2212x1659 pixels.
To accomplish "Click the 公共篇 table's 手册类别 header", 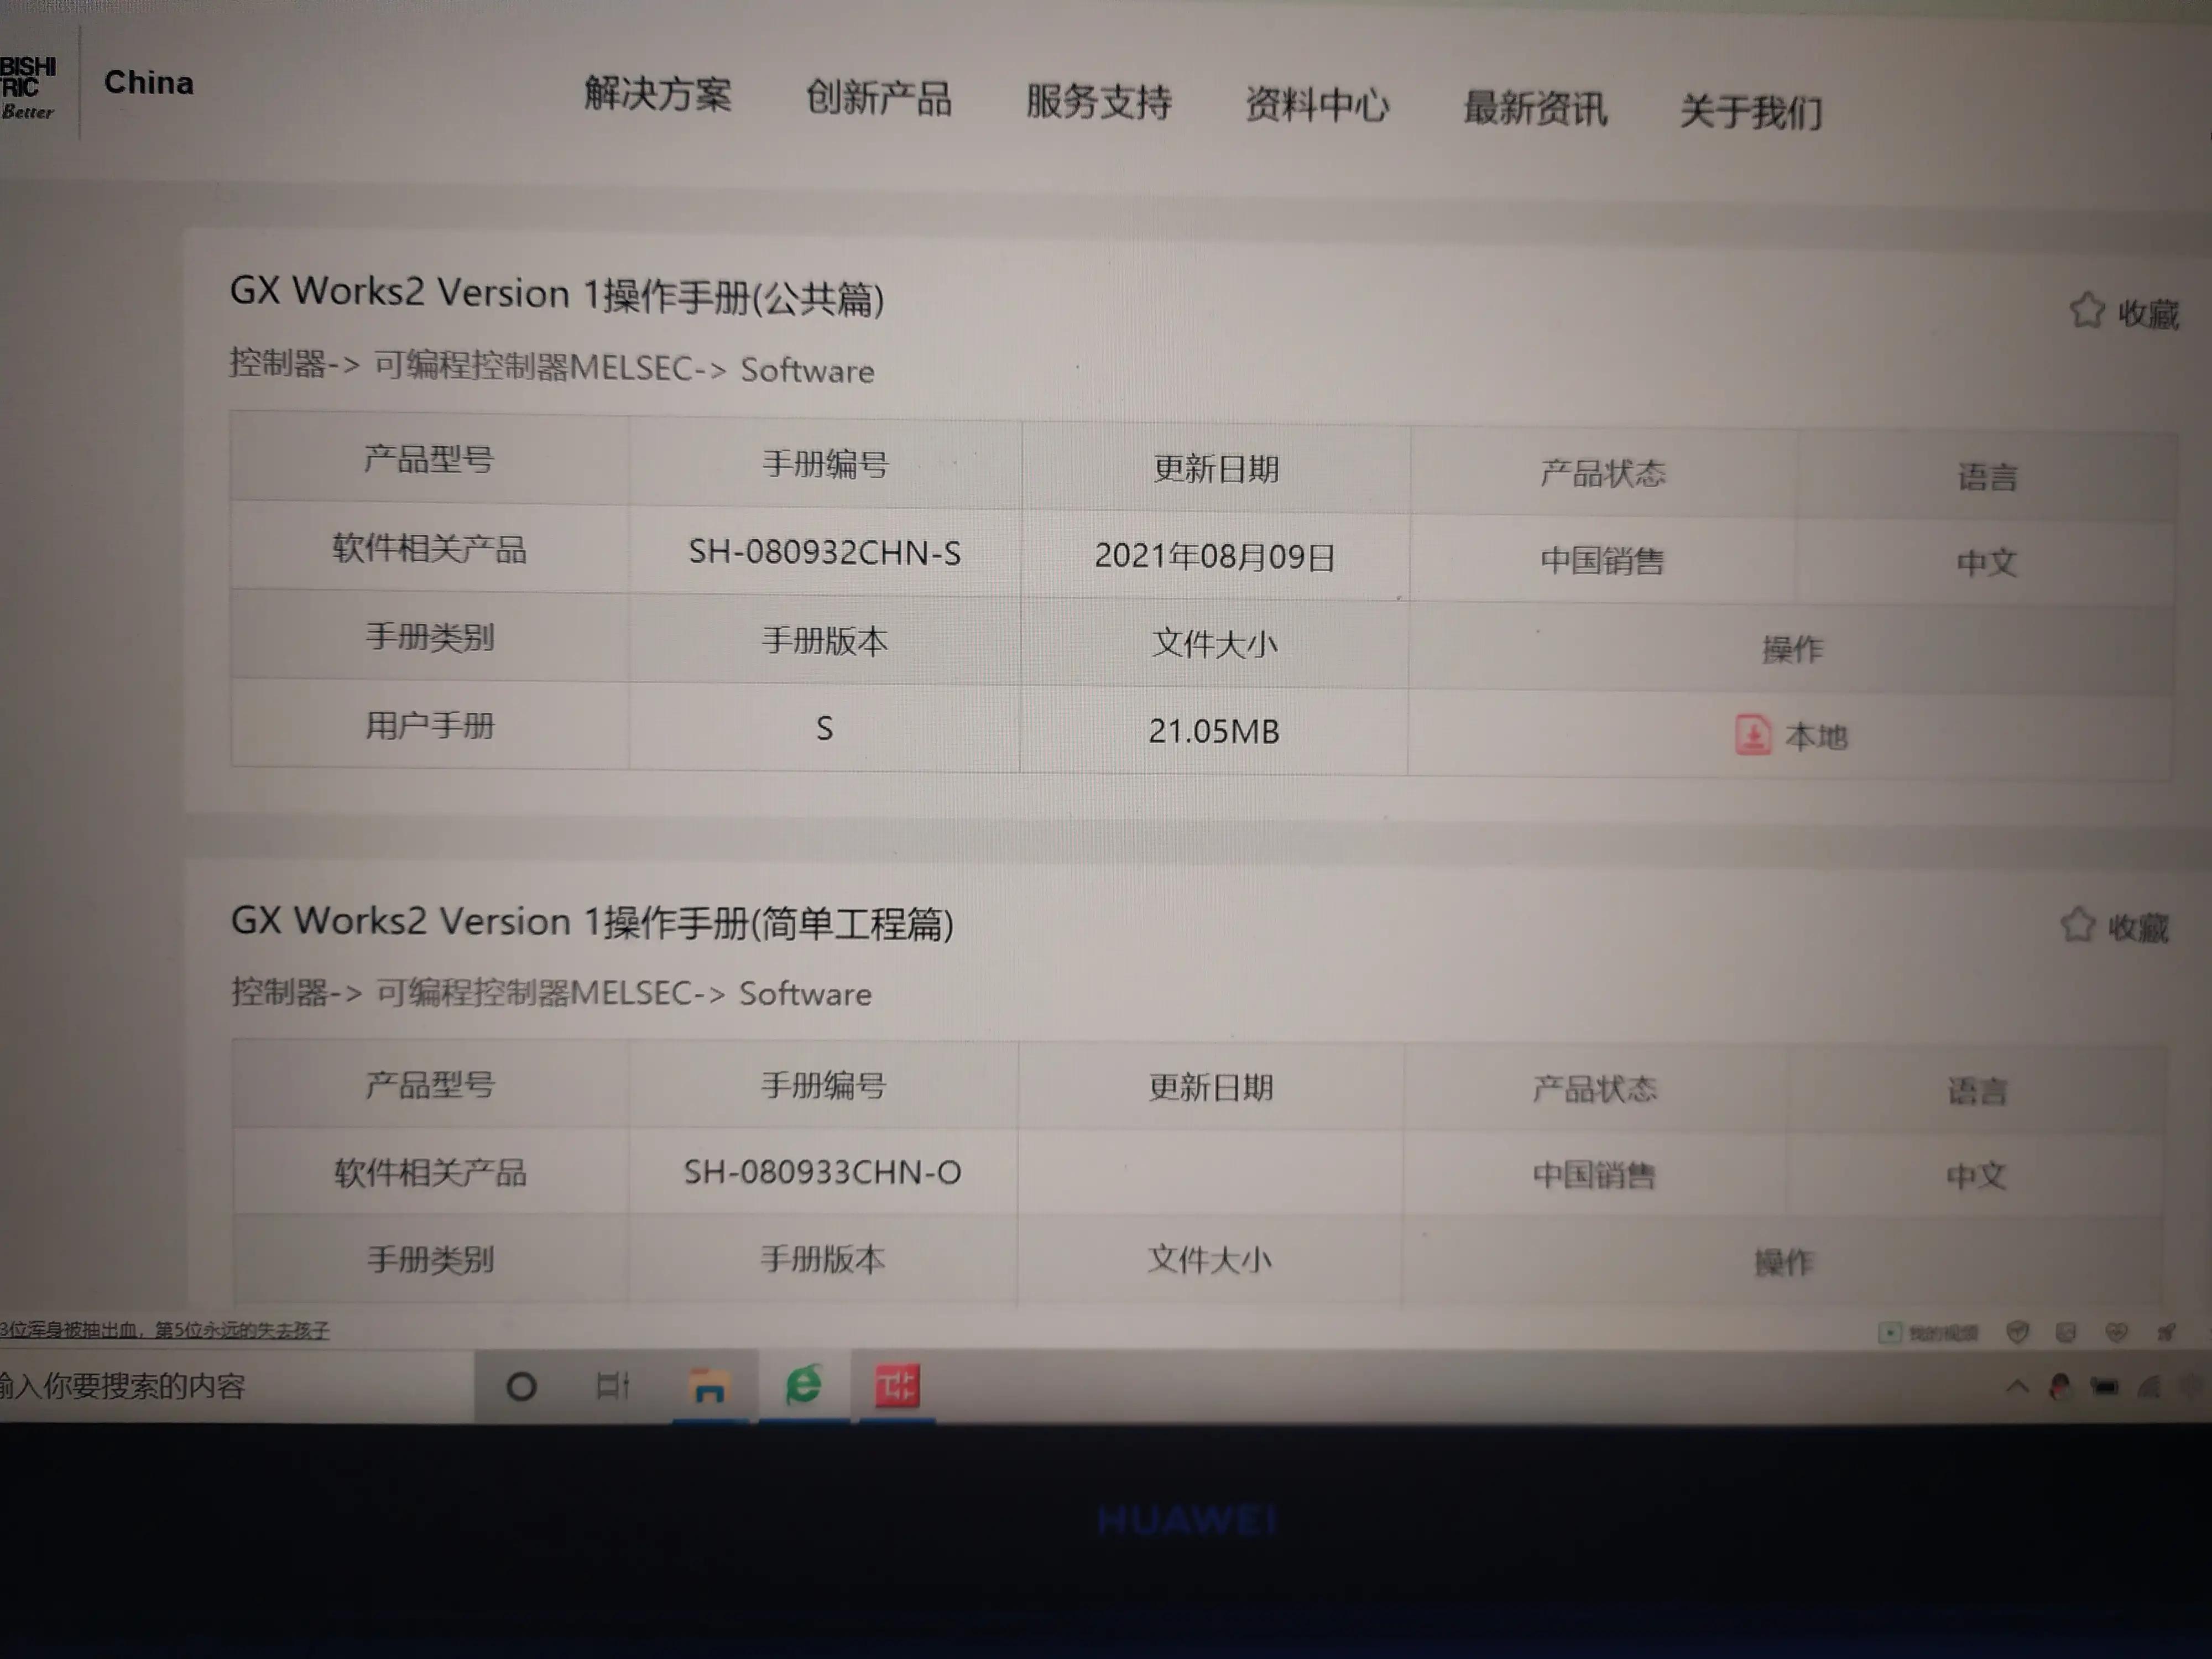I will coord(430,637).
